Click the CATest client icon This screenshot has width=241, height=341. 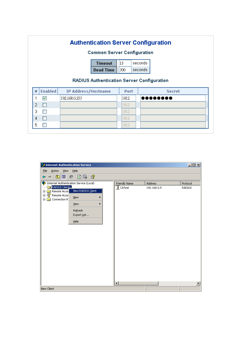tap(118, 188)
